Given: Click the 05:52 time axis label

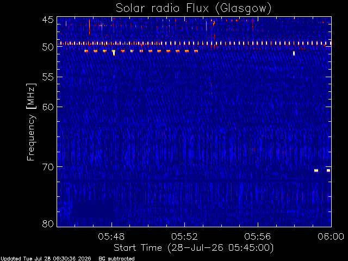Looking at the screenshot, I should coord(185,237).
